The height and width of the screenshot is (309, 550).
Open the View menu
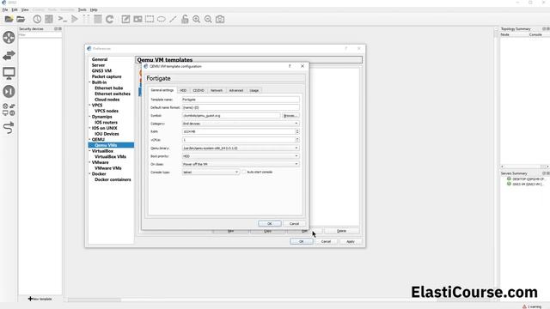coord(25,9)
